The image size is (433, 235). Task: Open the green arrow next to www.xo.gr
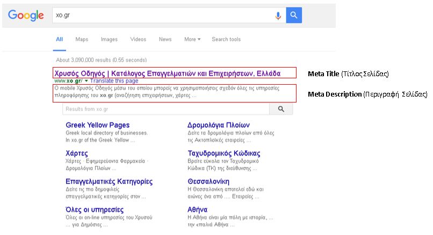click(x=86, y=81)
